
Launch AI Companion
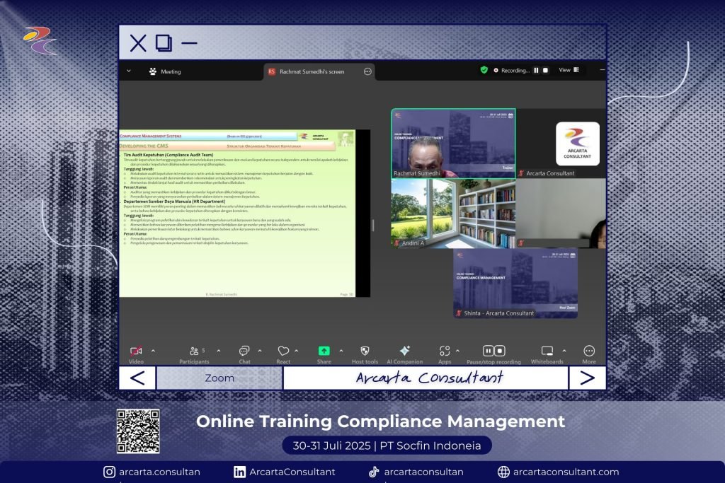pos(404,351)
